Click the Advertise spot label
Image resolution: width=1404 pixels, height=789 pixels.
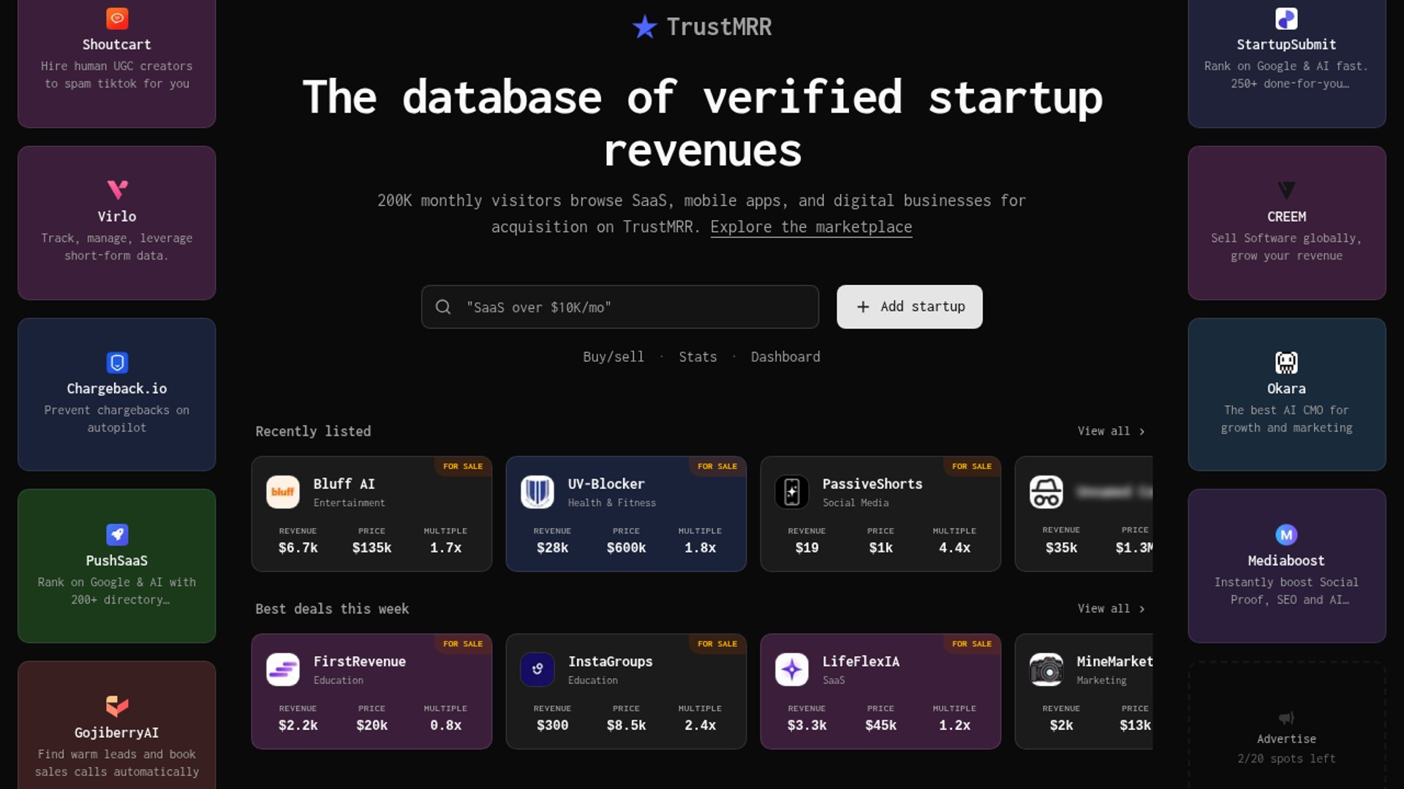click(1286, 739)
